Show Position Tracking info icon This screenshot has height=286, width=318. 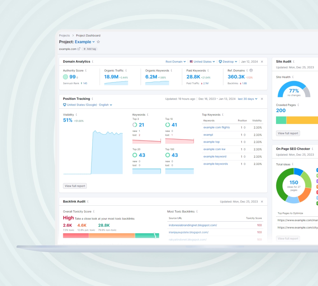(x=93, y=99)
